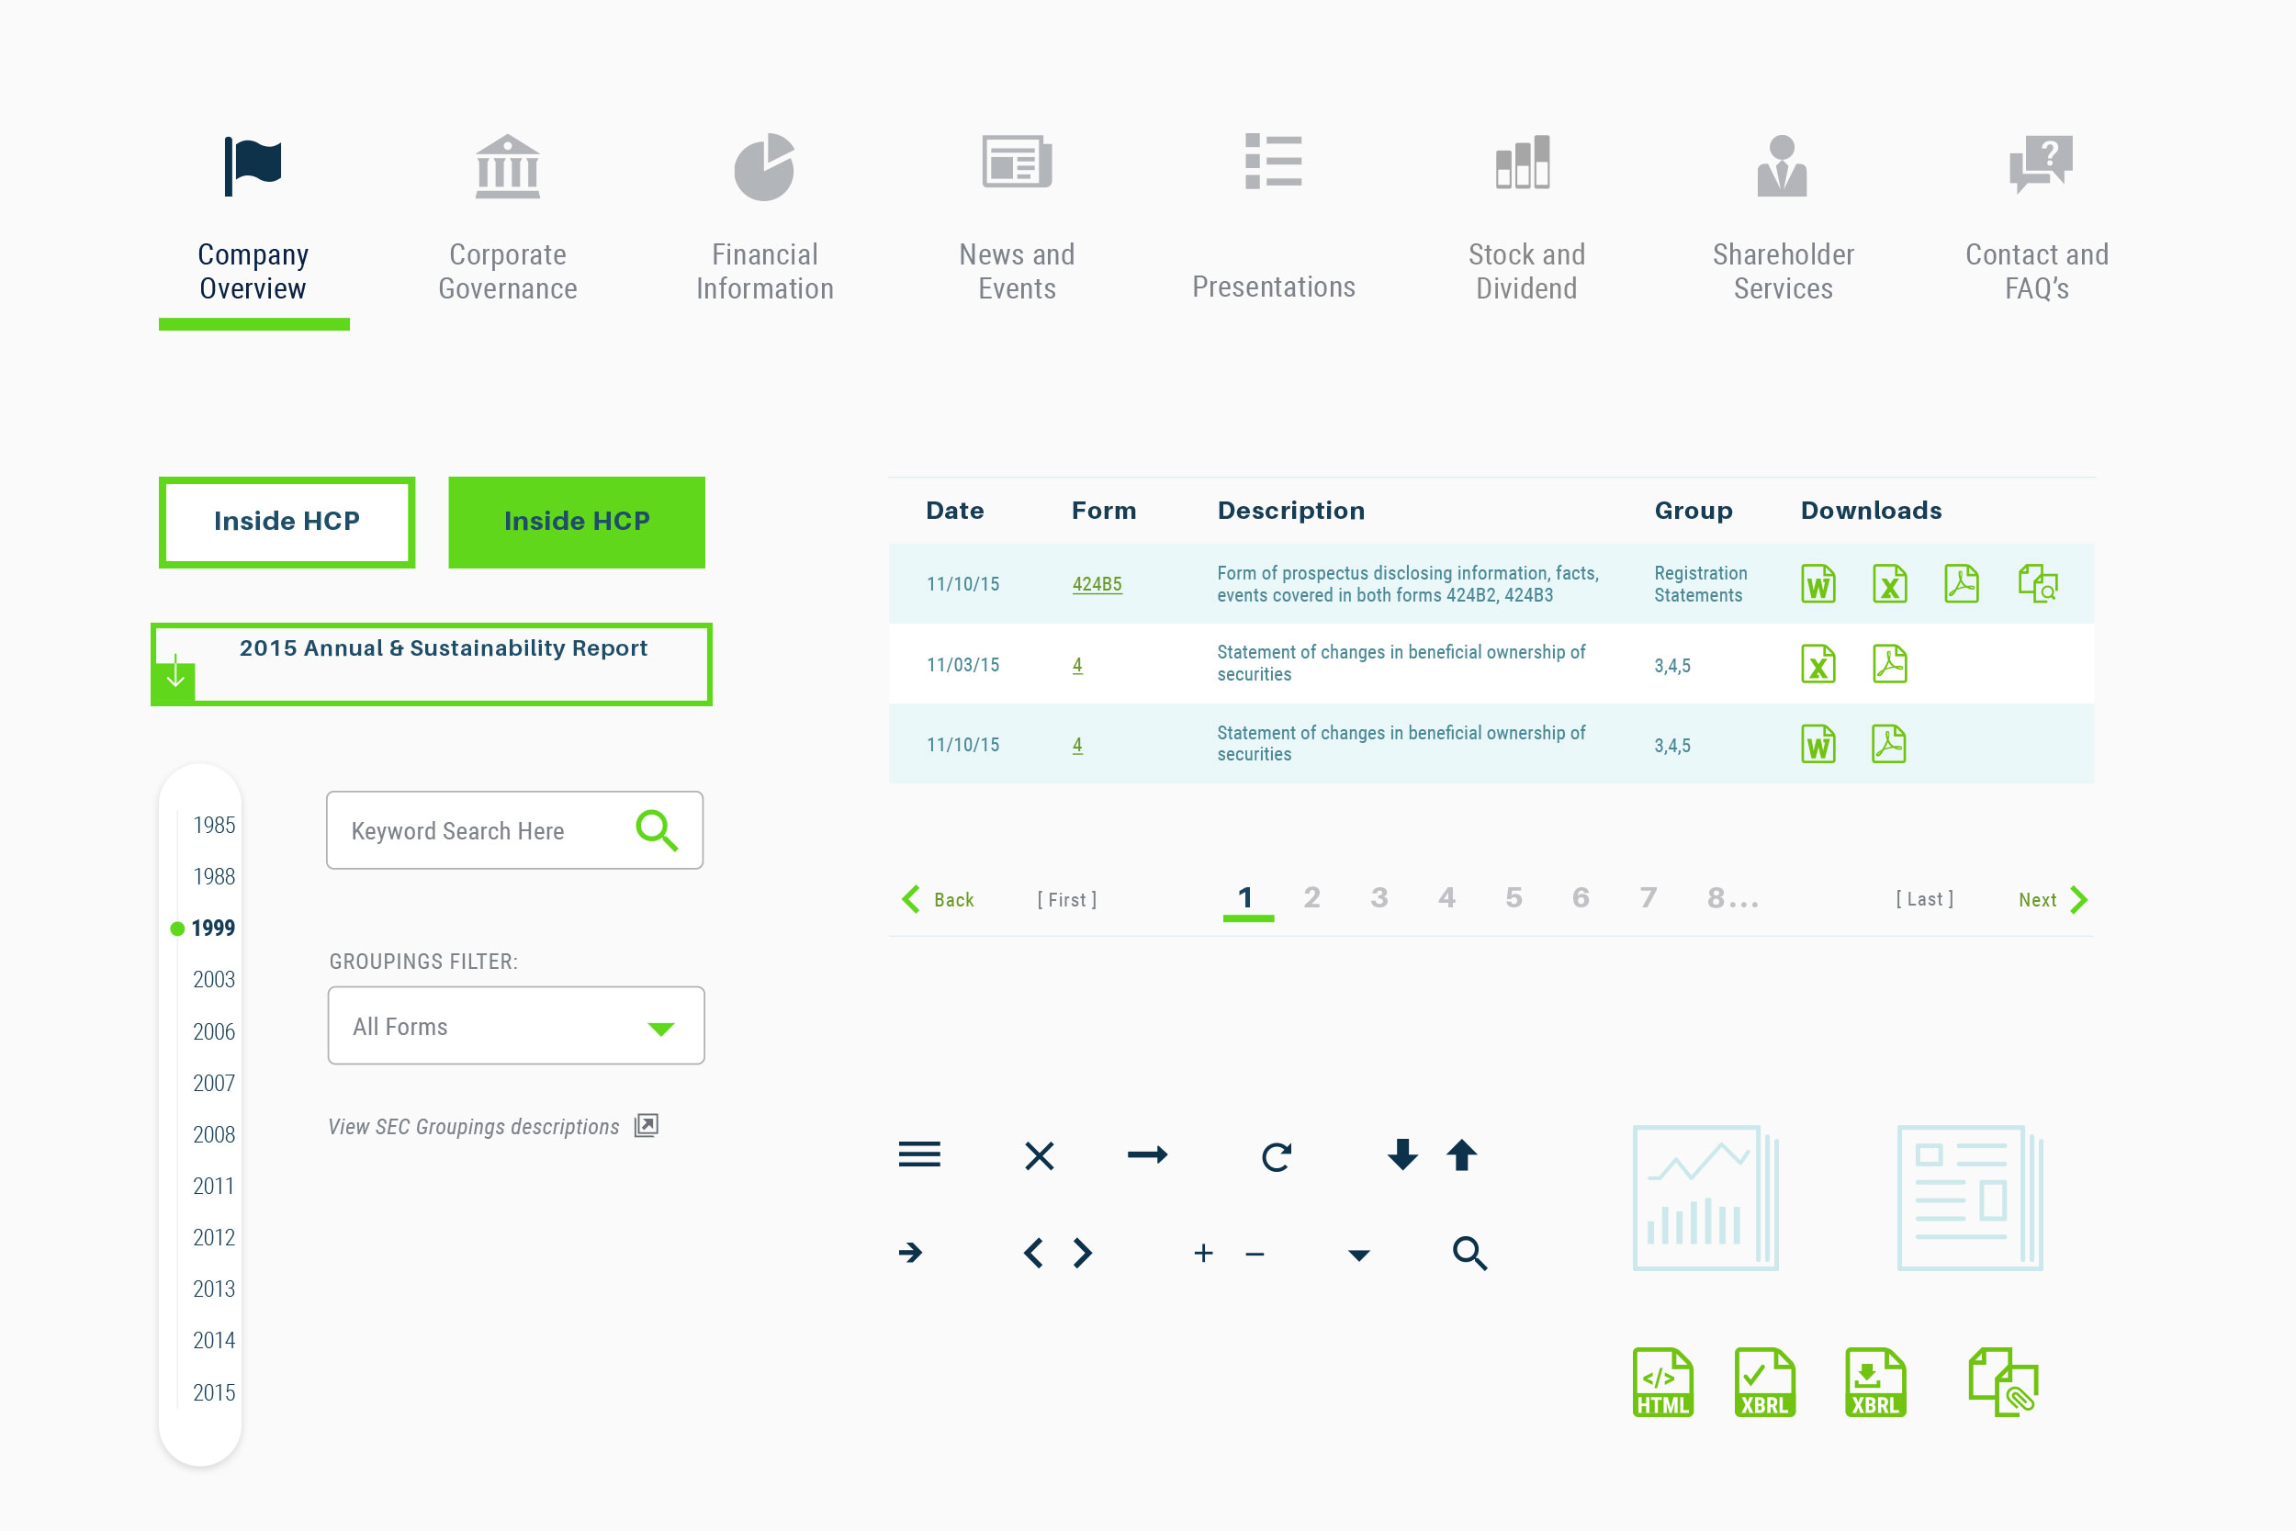Go to the Next page
The height and width of the screenshot is (1531, 2296).
tap(2053, 899)
